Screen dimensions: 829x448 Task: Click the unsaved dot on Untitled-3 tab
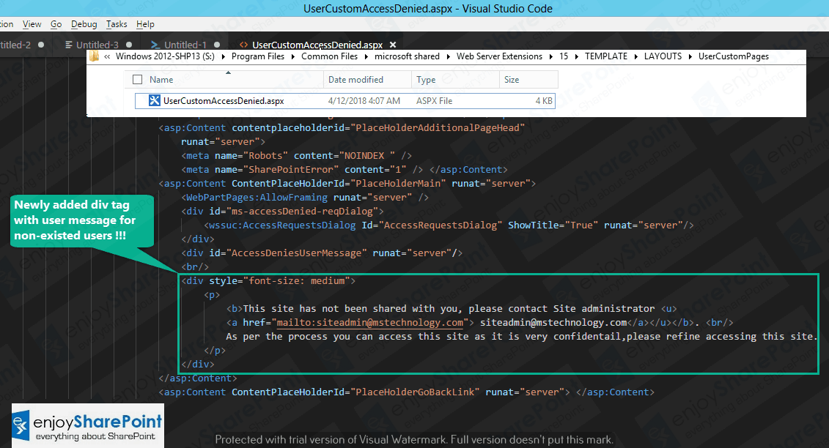point(129,45)
